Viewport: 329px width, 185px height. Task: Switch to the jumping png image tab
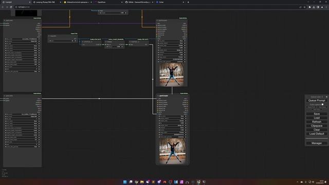(x=47, y=2)
